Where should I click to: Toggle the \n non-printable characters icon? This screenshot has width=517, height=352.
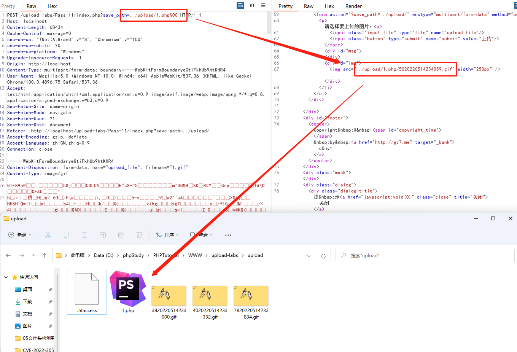pyautogui.click(x=252, y=5)
